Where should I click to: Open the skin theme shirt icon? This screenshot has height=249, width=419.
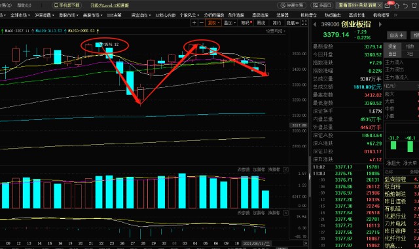tap(414, 5)
